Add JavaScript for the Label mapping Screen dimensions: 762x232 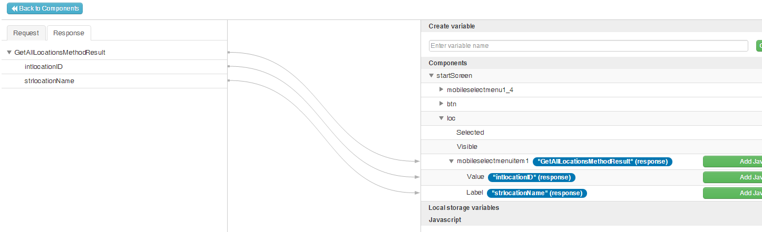(732, 193)
